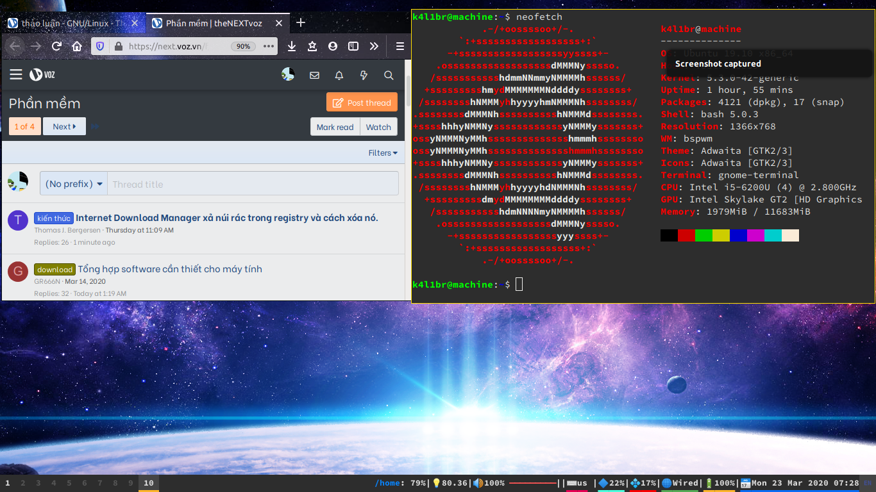This screenshot has width=876, height=492.
Task: Click the download prefix tag
Action: [x=55, y=270]
